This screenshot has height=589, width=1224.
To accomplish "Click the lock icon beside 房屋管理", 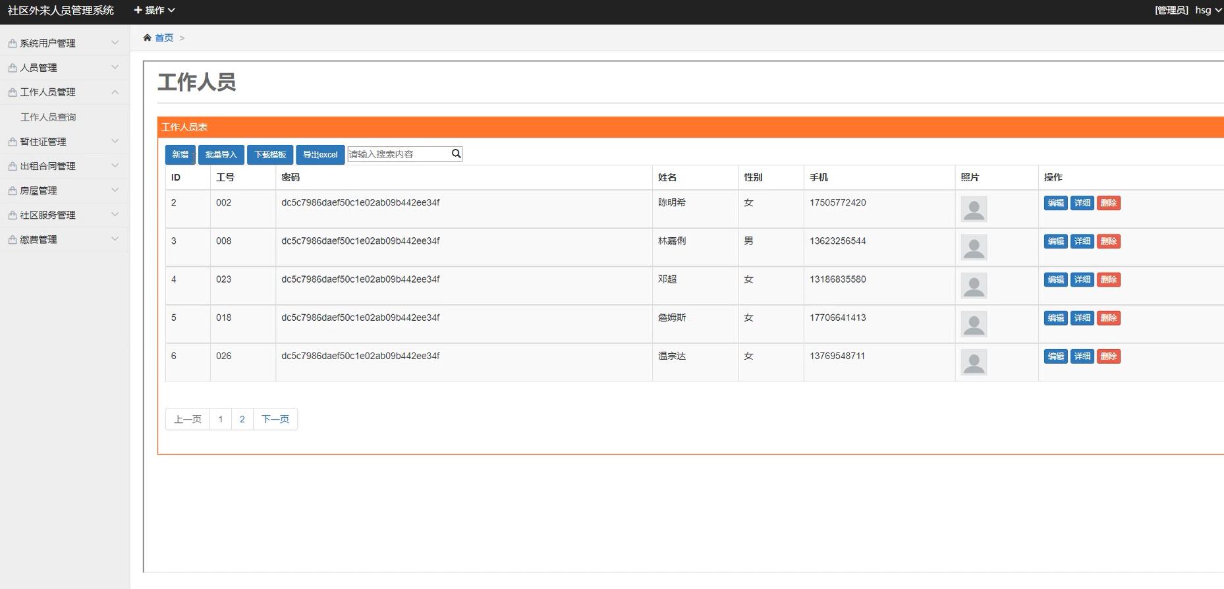I will click(x=13, y=191).
